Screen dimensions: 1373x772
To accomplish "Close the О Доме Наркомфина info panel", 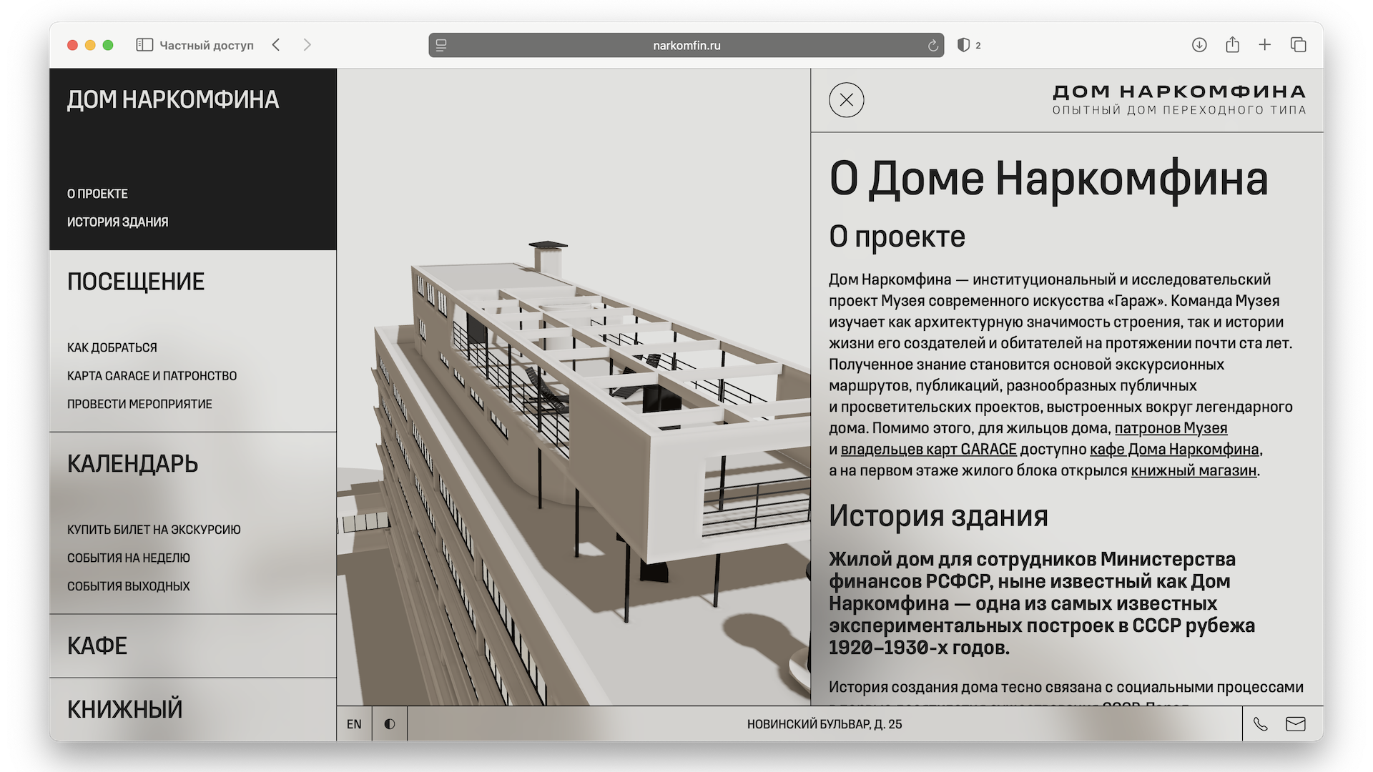I will [846, 100].
